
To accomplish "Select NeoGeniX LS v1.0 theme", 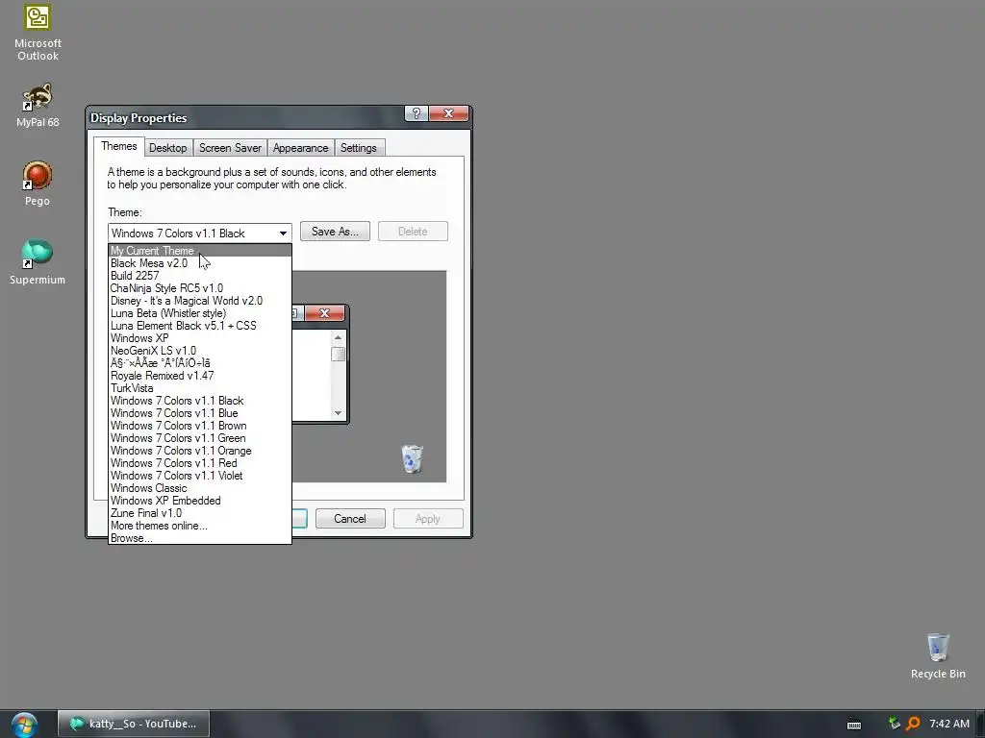I will pyautogui.click(x=200, y=351).
